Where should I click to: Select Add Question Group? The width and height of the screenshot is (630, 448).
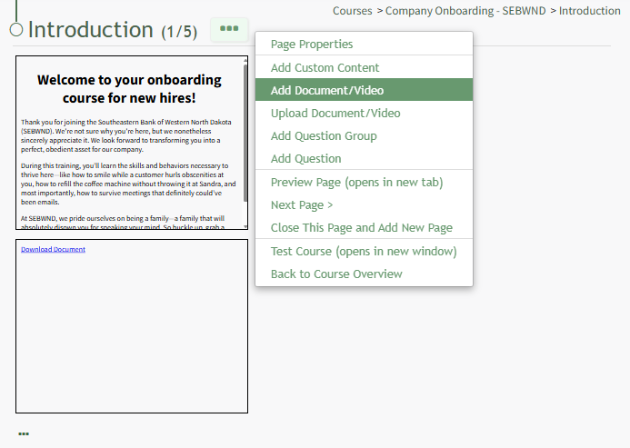(364, 135)
